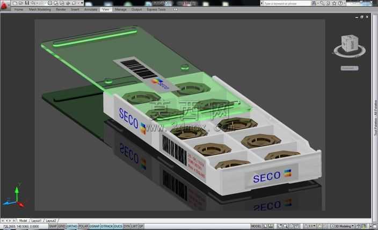Image resolution: width=378 pixels, height=230 pixels.
Task: Click the coordinates readout in the status bar
Action: coord(21,226)
